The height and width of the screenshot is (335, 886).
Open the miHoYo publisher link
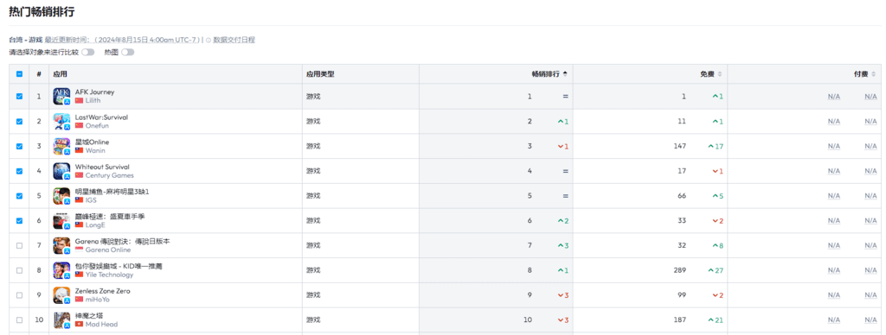coord(97,300)
